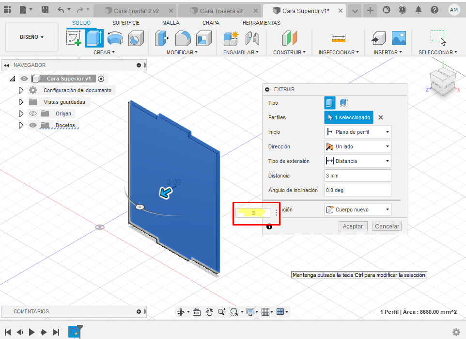
Task: Click the Save icon
Action: point(45,10)
